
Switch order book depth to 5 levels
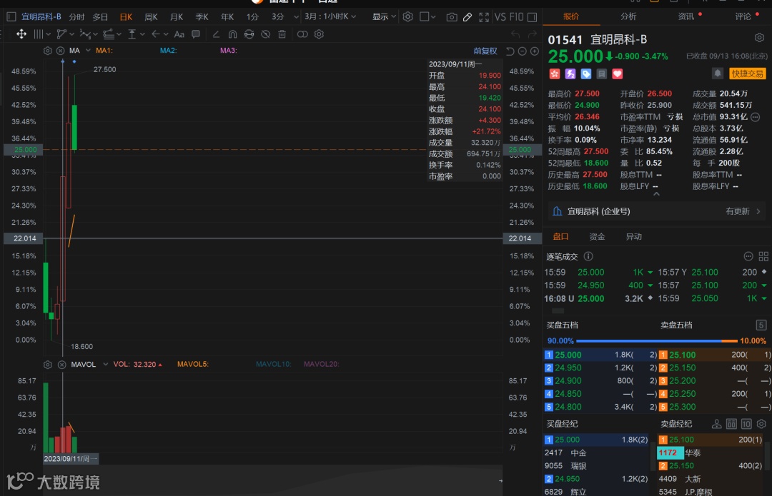(761, 325)
